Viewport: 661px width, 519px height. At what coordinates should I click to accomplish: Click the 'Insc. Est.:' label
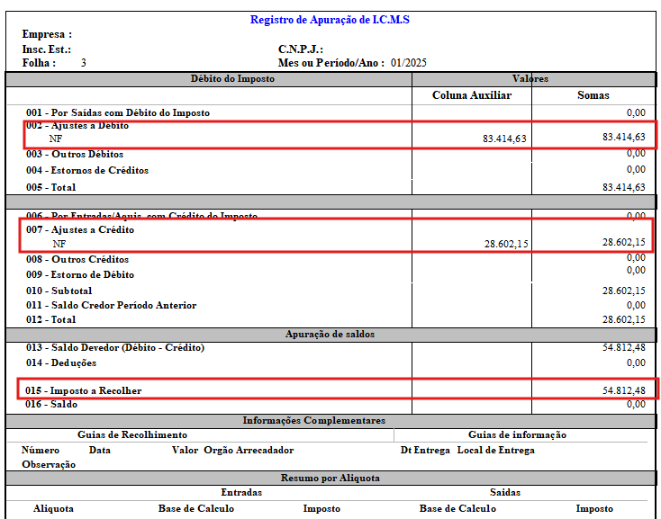click(x=46, y=49)
